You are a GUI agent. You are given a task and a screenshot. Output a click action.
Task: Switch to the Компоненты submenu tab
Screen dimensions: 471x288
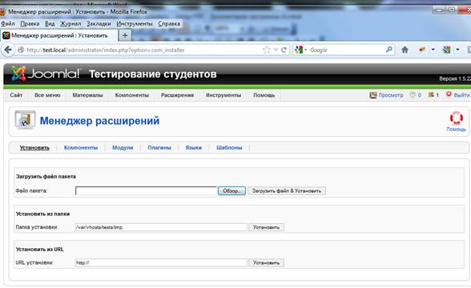pos(81,147)
